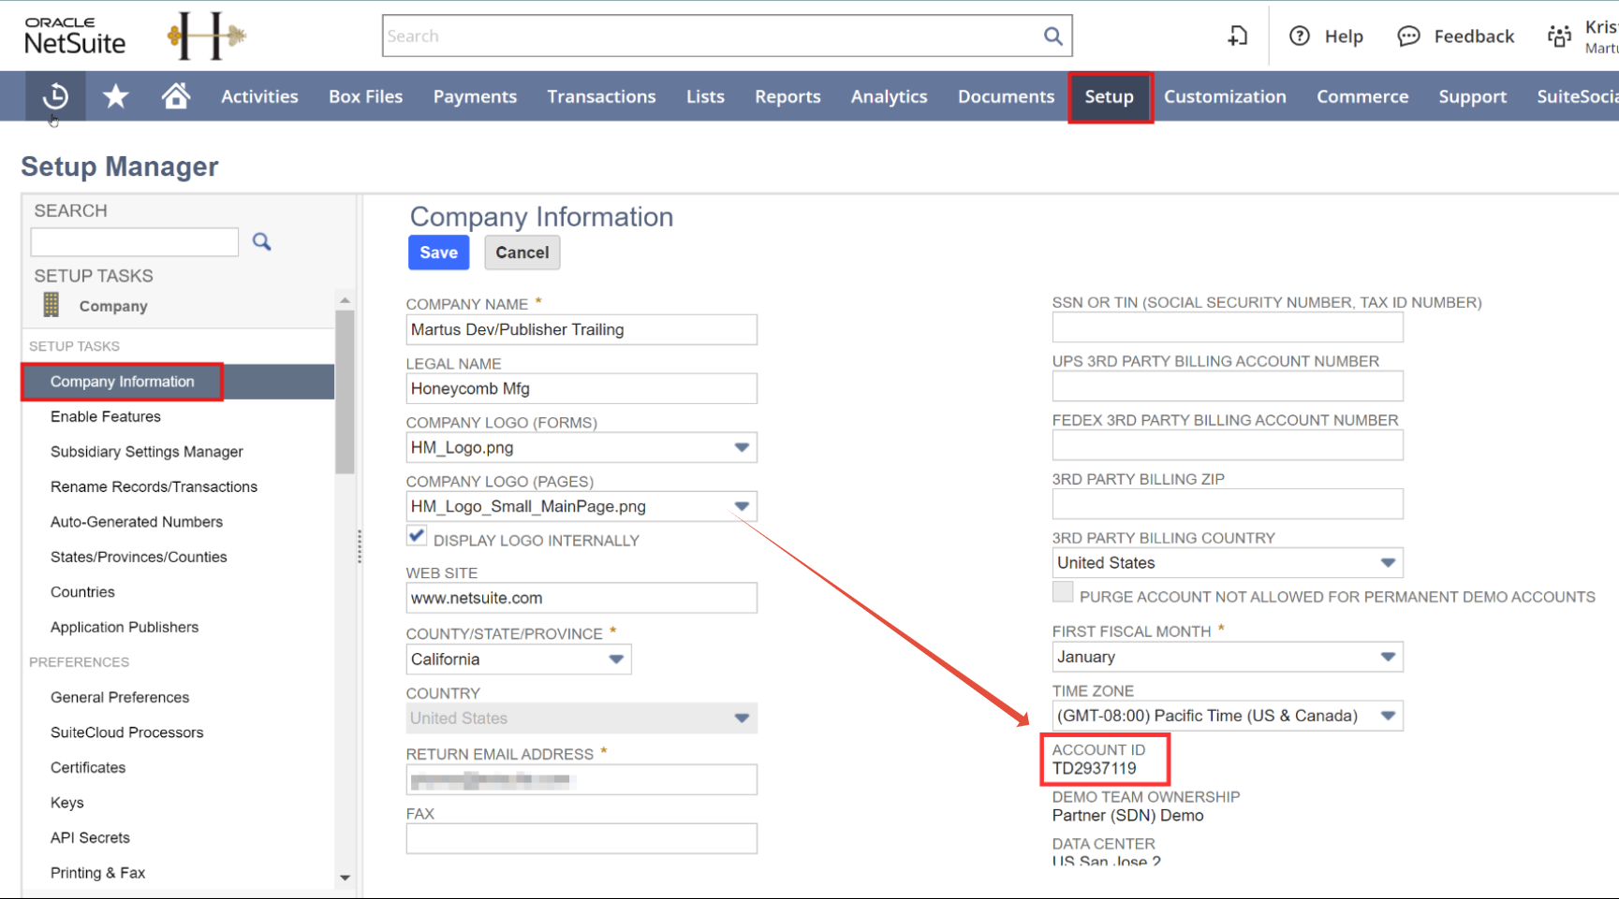Open the Time Zone dropdown
Screen dimensions: 1619x899
(1388, 716)
